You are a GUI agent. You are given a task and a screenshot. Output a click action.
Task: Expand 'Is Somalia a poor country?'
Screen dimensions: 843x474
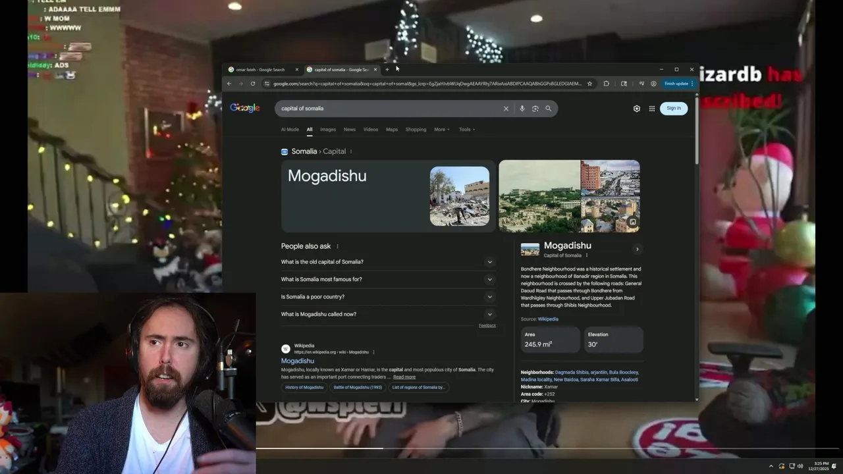tap(388, 297)
